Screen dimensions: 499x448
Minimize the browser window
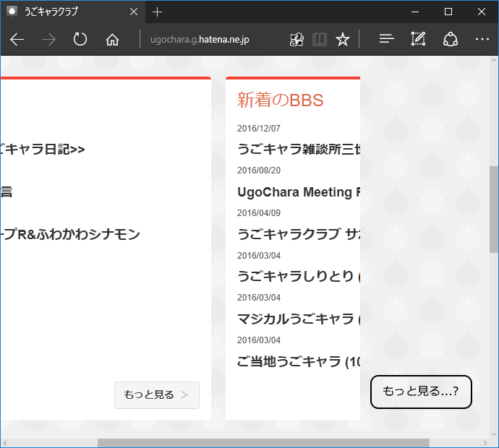click(415, 12)
